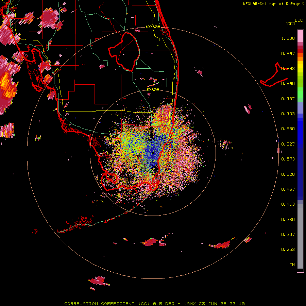This screenshot has width=306, height=306.
Task: Click the 50 NMI range ring label
Action: pyautogui.click(x=153, y=90)
